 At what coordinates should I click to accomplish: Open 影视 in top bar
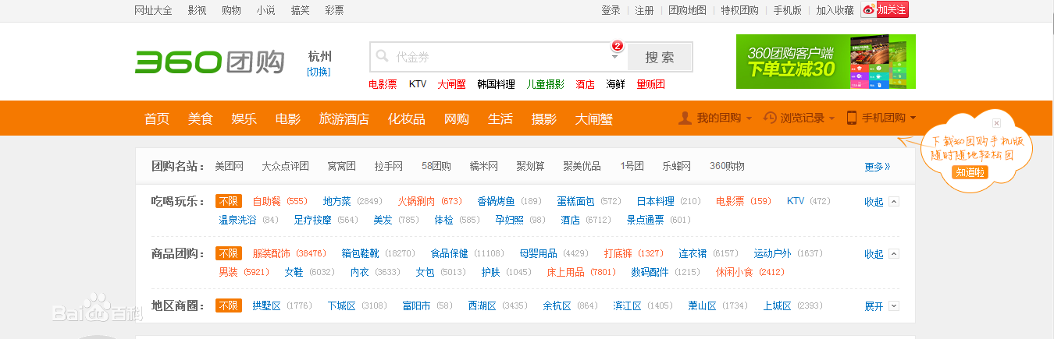click(197, 10)
